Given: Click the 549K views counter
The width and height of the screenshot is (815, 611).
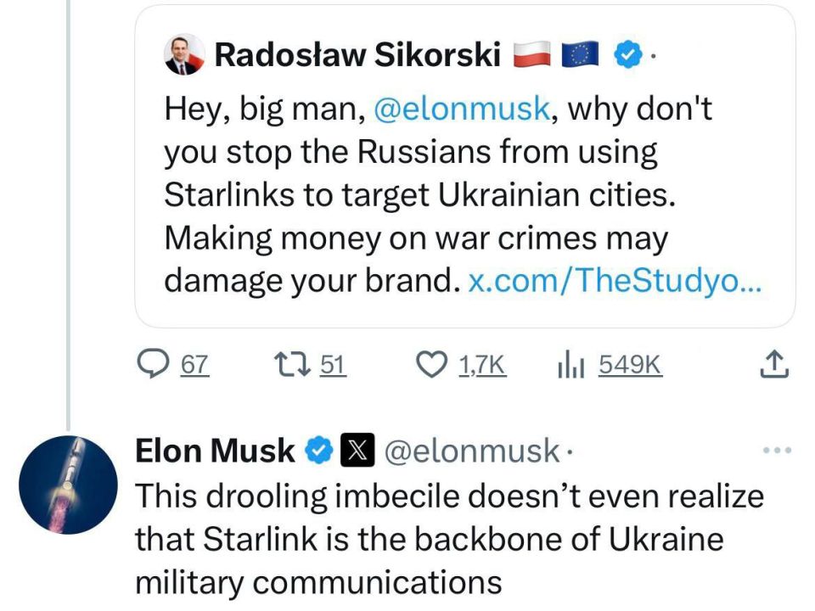Looking at the screenshot, I should click(630, 365).
